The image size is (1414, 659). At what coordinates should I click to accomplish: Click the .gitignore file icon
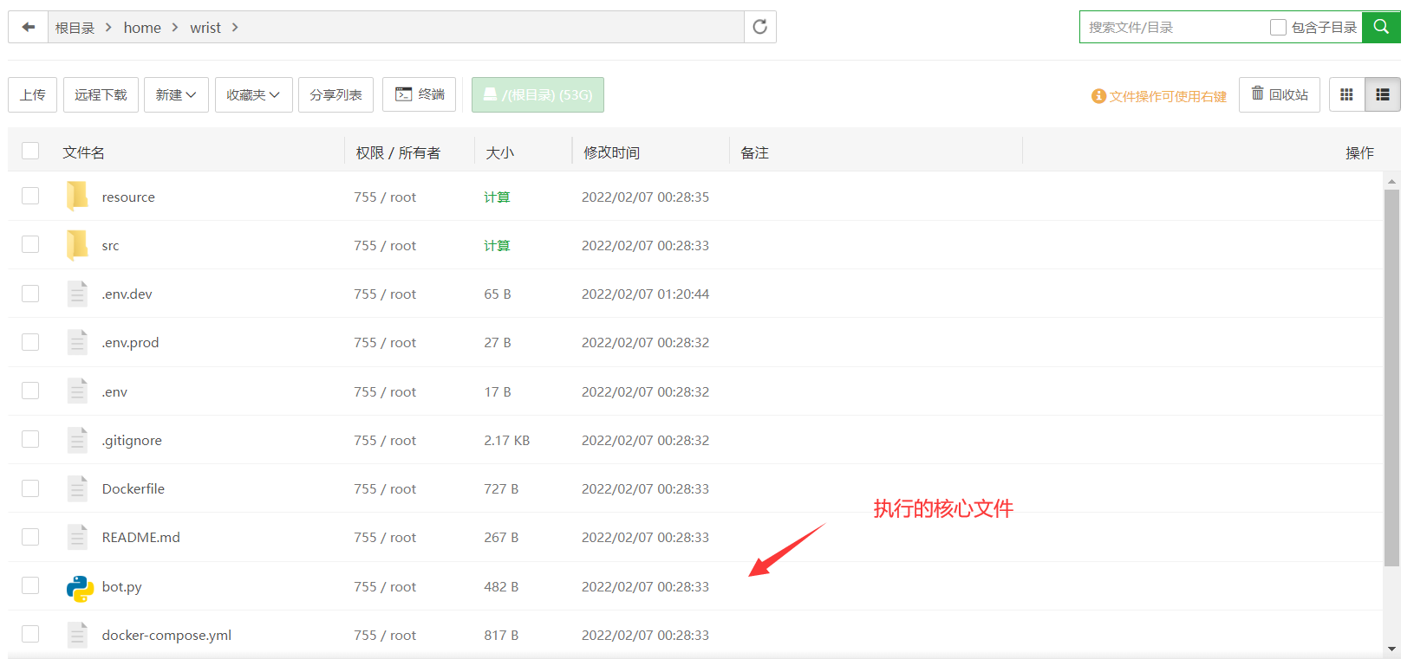click(x=77, y=440)
